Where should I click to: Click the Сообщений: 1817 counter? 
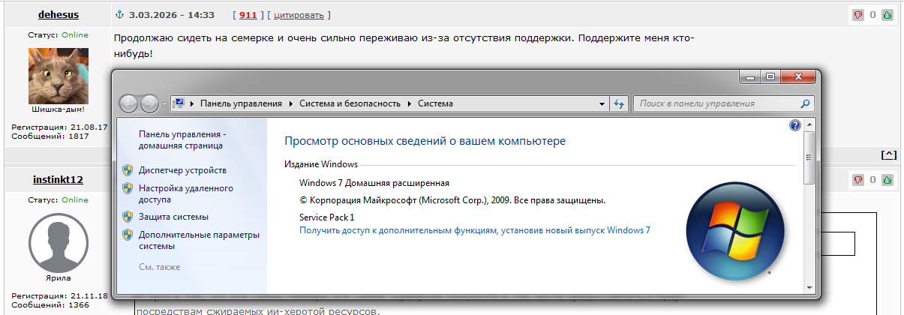point(50,136)
